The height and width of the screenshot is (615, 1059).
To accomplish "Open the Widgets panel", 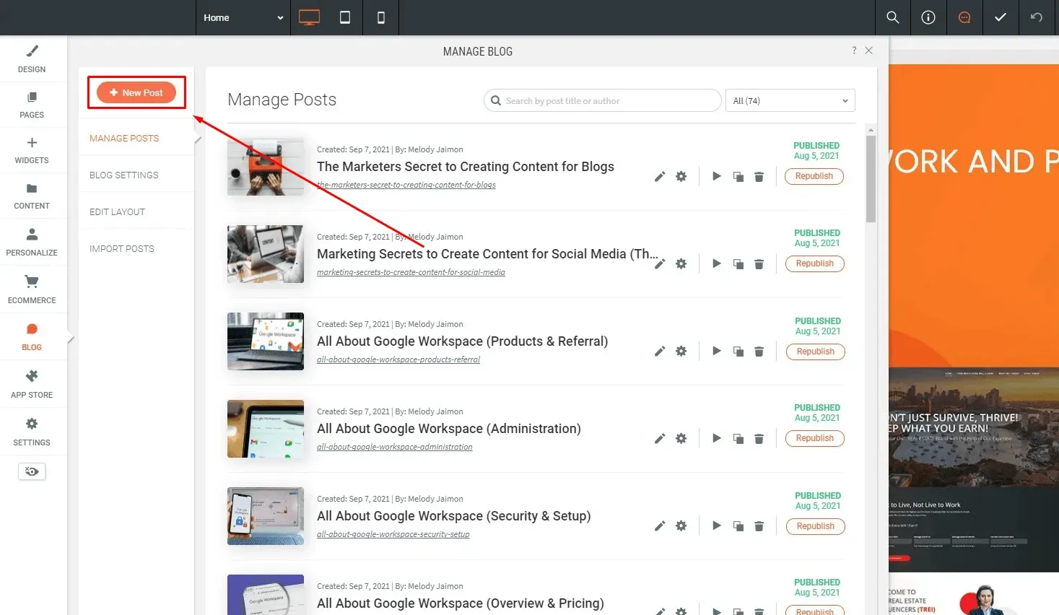I will (31, 150).
